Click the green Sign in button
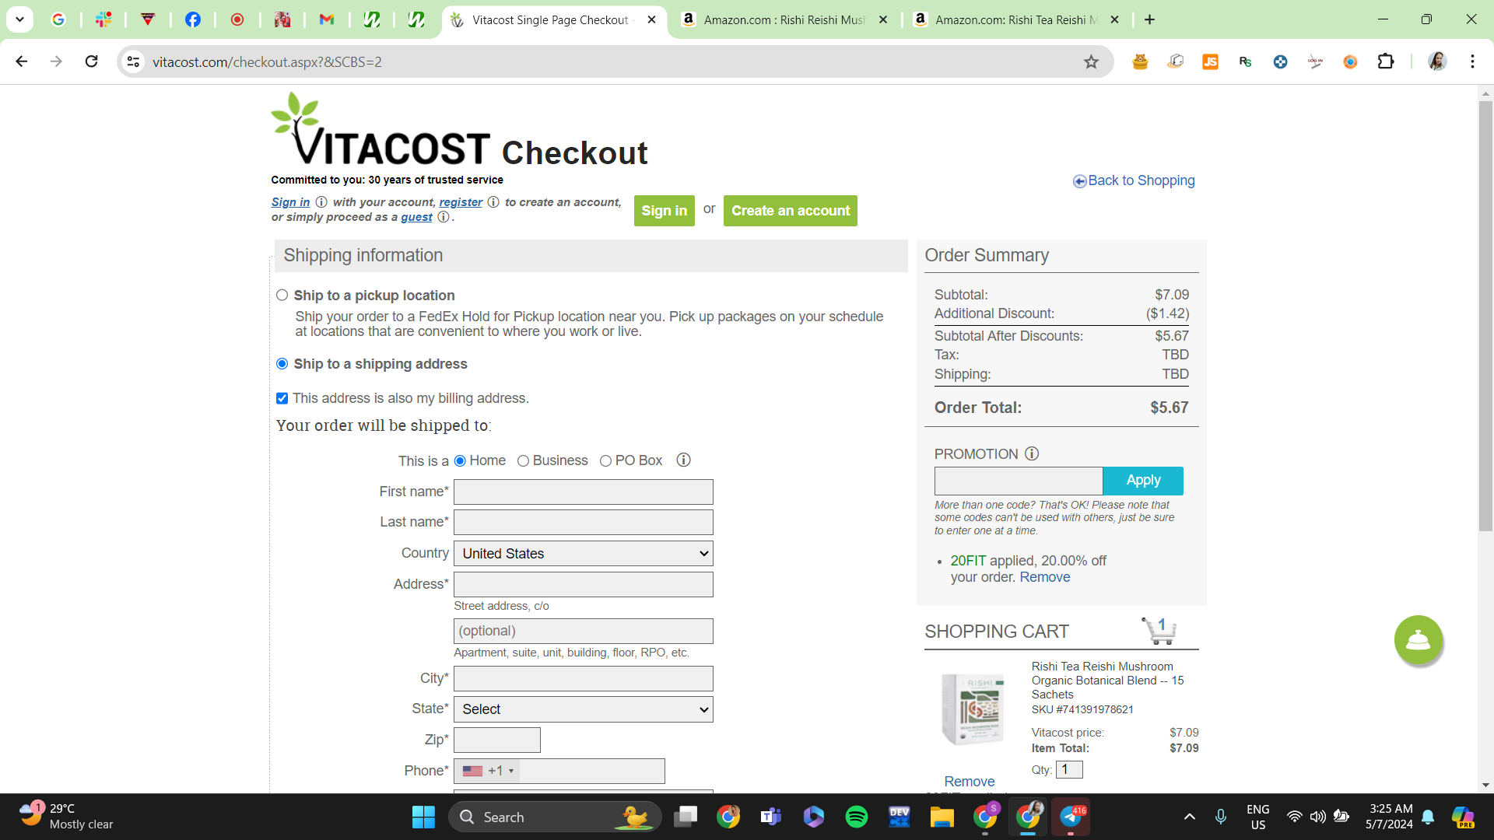This screenshot has width=1494, height=840. pos(664,211)
